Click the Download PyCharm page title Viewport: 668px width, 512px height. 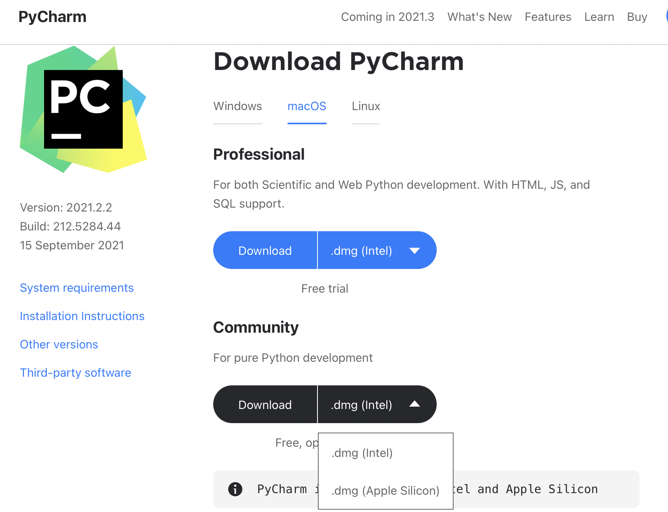coord(339,62)
